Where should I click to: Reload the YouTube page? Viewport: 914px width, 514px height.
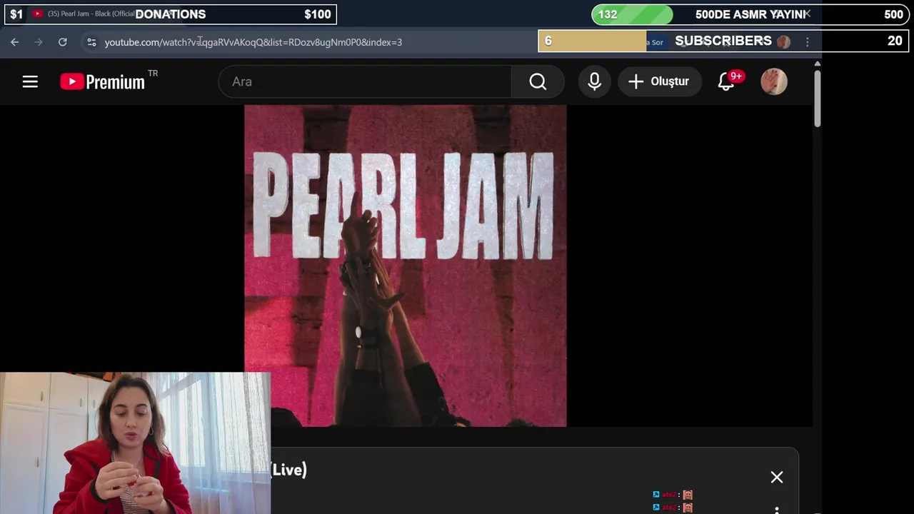tap(63, 42)
